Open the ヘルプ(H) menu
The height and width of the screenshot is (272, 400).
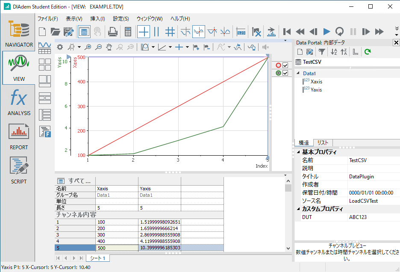(x=180, y=19)
